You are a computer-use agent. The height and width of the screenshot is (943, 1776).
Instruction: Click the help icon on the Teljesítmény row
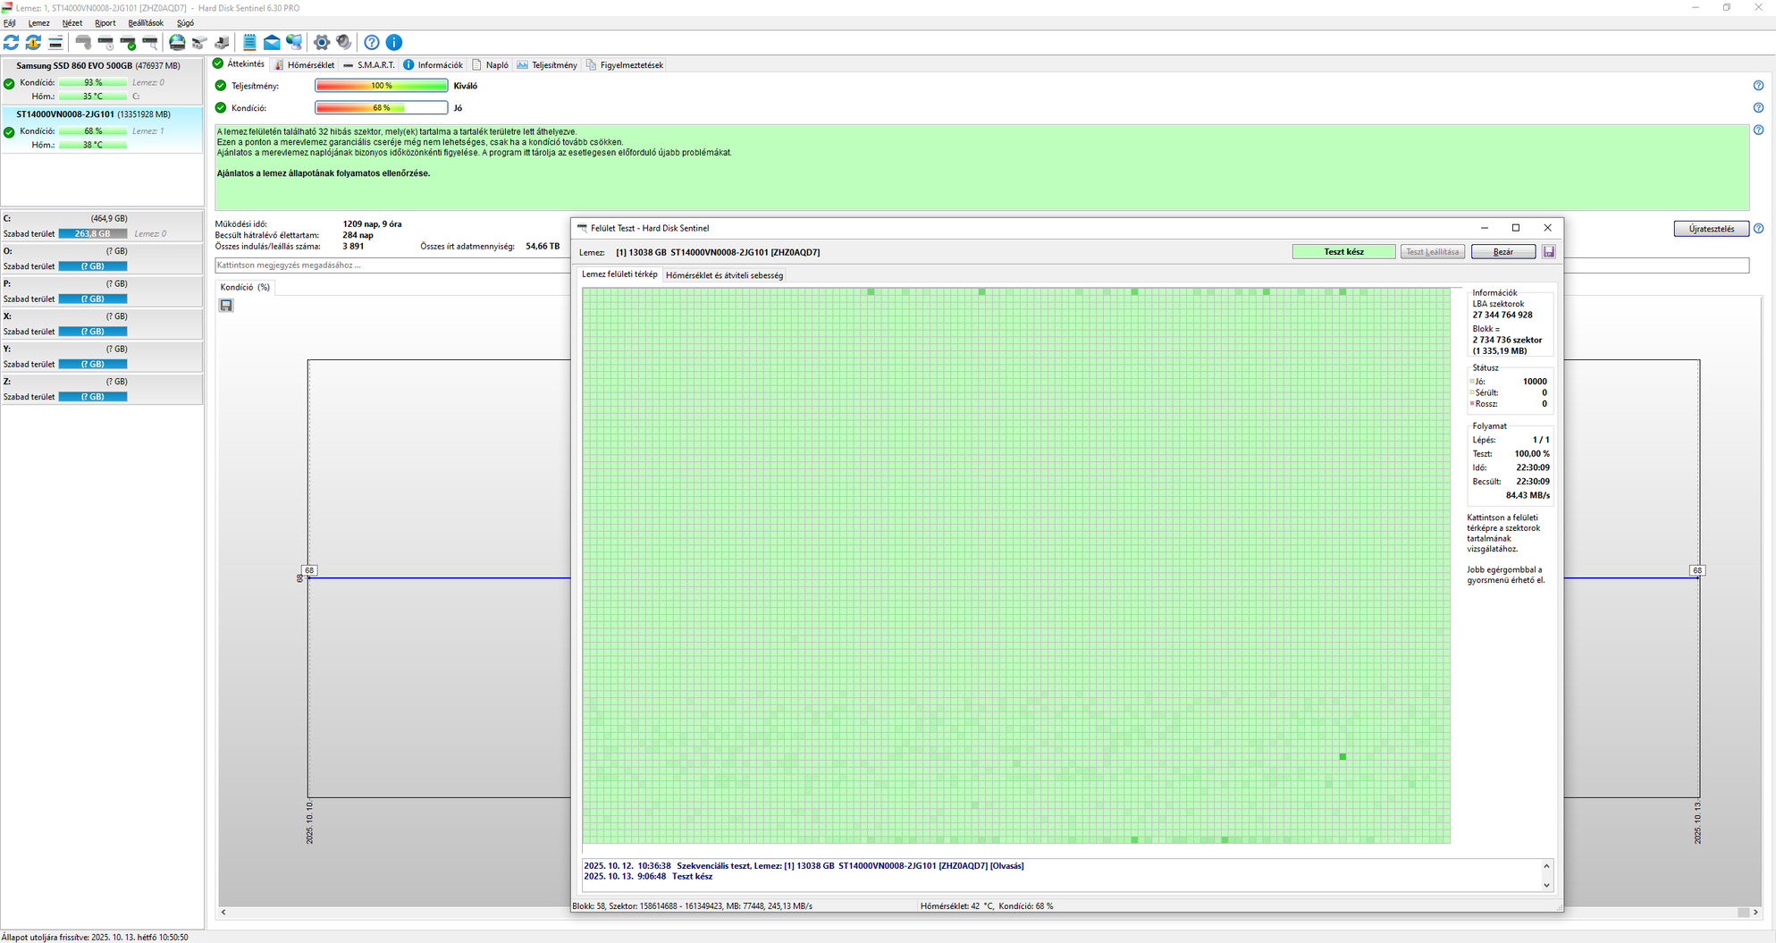pyautogui.click(x=1758, y=86)
